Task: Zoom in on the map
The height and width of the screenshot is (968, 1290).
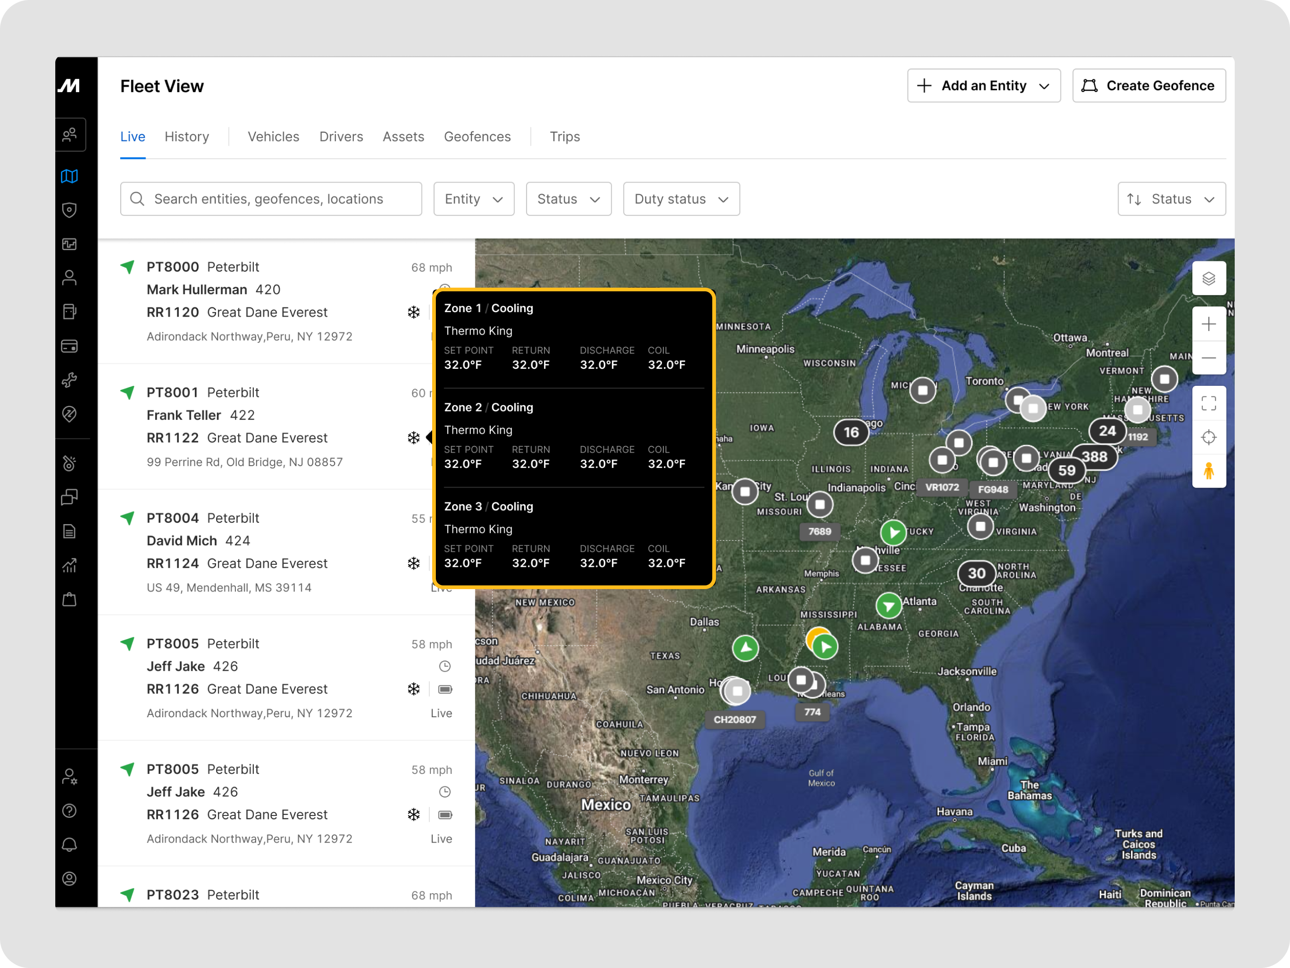Action: point(1208,324)
